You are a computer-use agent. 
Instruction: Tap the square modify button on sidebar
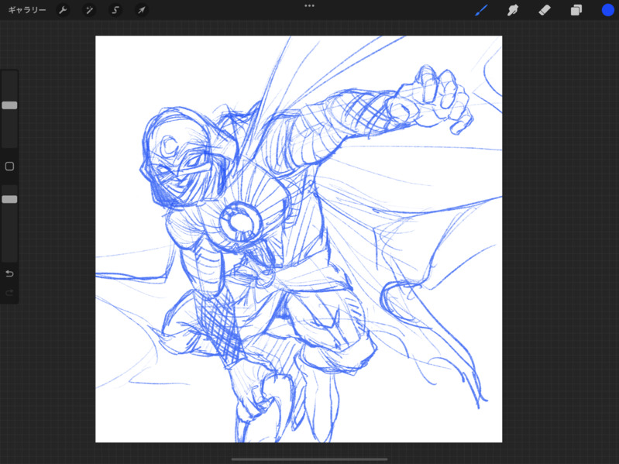pyautogui.click(x=9, y=167)
